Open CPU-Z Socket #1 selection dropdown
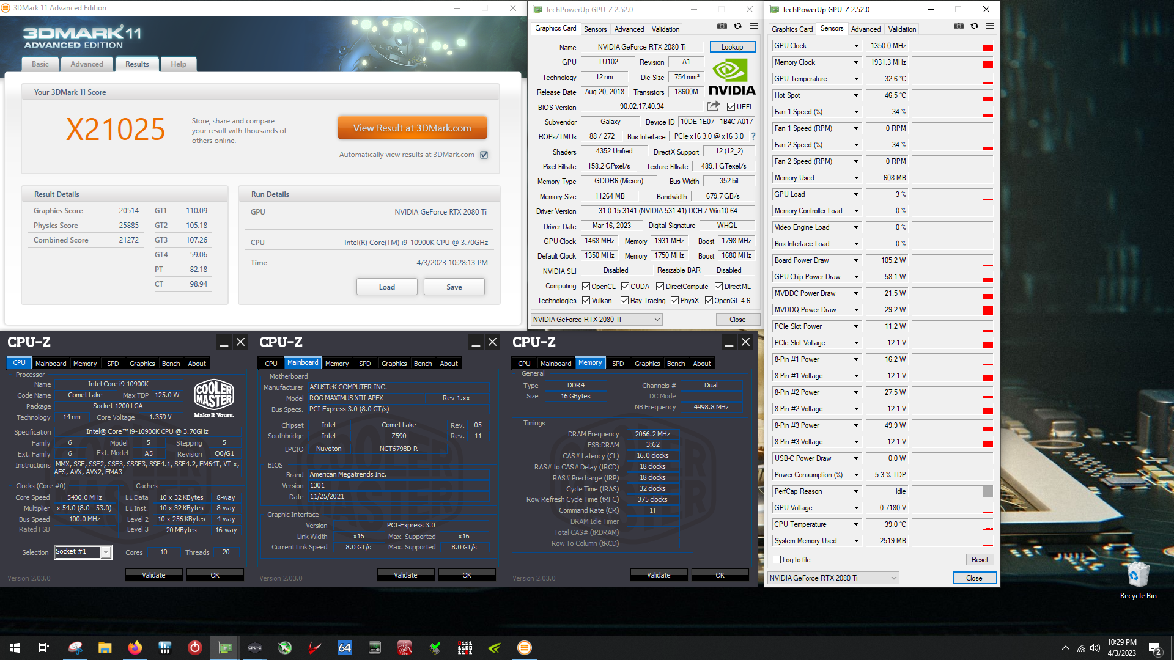Image resolution: width=1174 pixels, height=660 pixels. point(83,552)
